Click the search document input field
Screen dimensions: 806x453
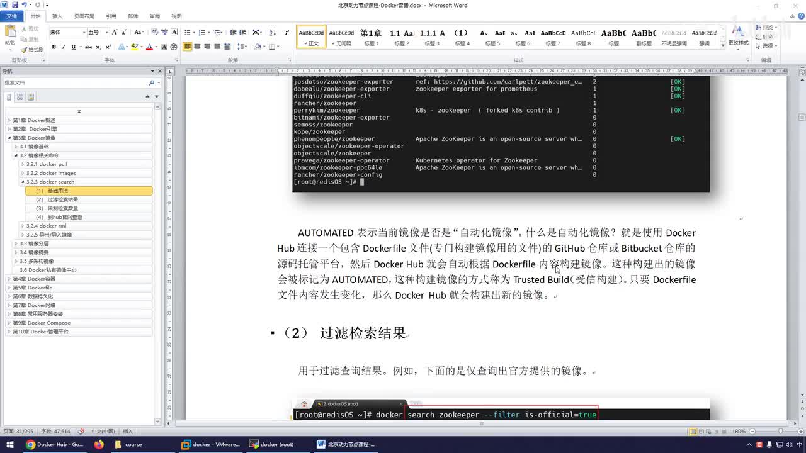pyautogui.click(x=74, y=82)
